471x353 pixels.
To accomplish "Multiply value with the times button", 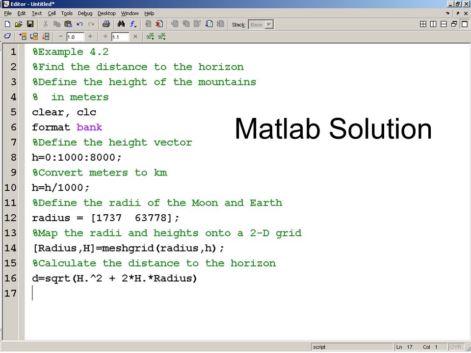I will click(135, 36).
